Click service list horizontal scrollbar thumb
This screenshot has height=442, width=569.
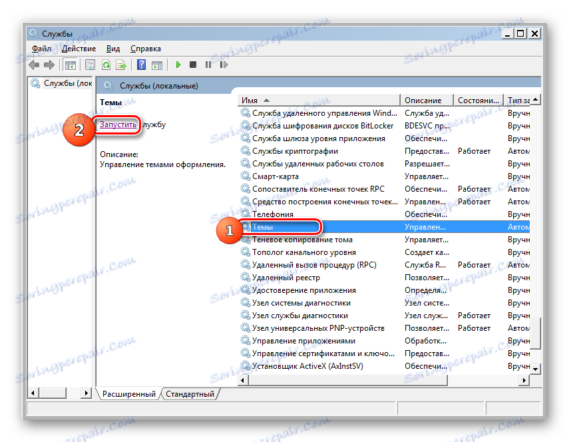click(347, 380)
